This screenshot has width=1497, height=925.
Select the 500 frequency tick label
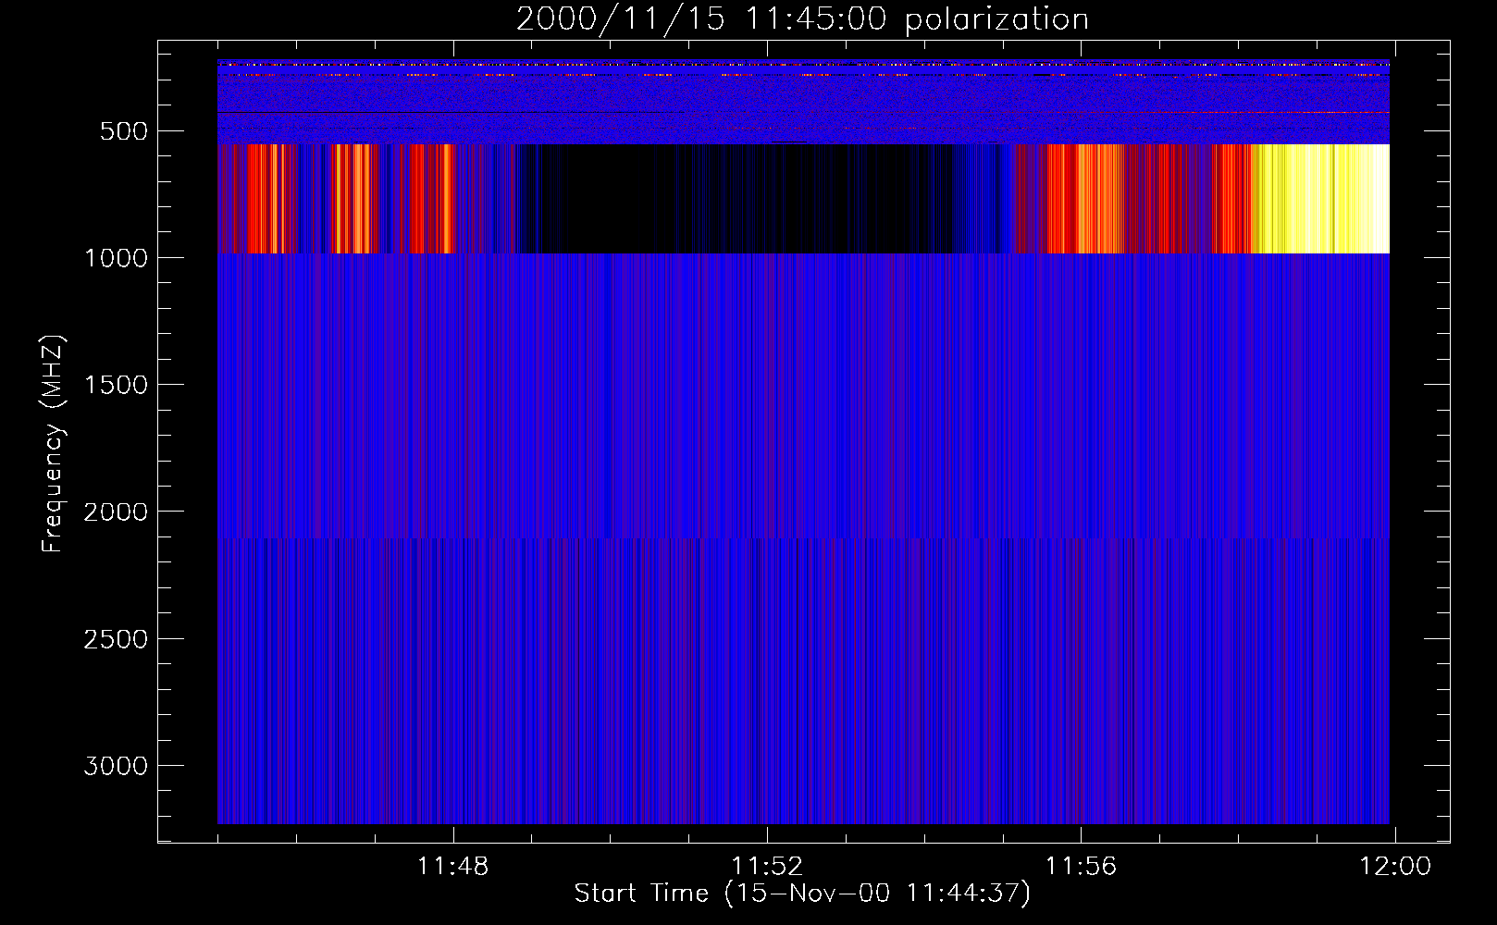tap(125, 131)
